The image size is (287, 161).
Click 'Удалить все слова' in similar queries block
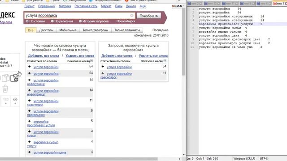[153, 55]
